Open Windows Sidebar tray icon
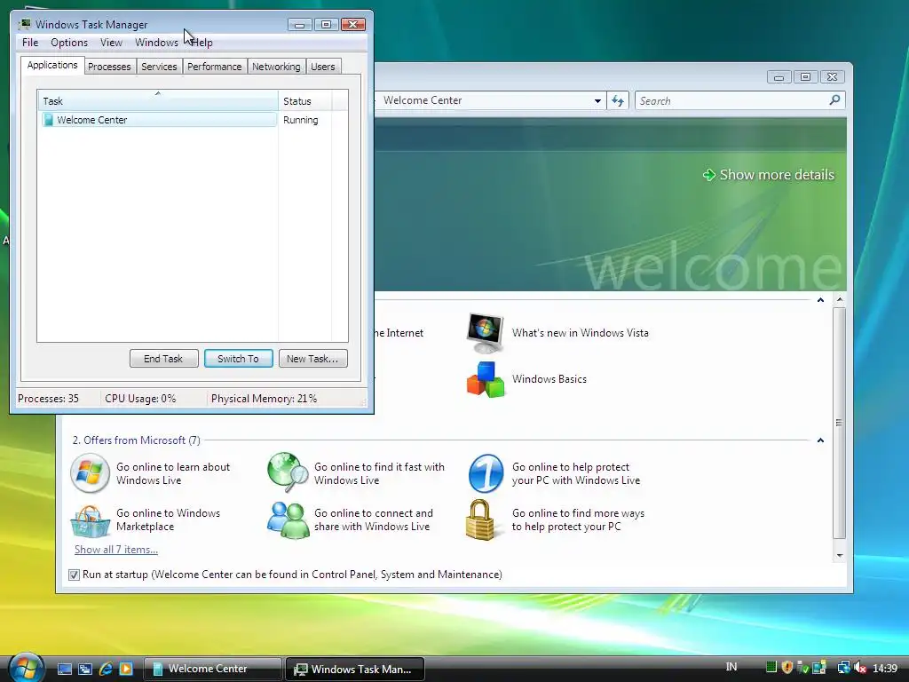Screen dimensions: 909x682 tap(818, 668)
